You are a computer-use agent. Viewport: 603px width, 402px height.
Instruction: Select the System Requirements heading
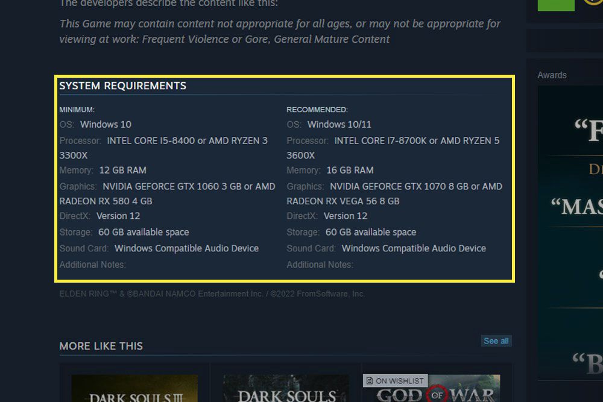pos(122,86)
